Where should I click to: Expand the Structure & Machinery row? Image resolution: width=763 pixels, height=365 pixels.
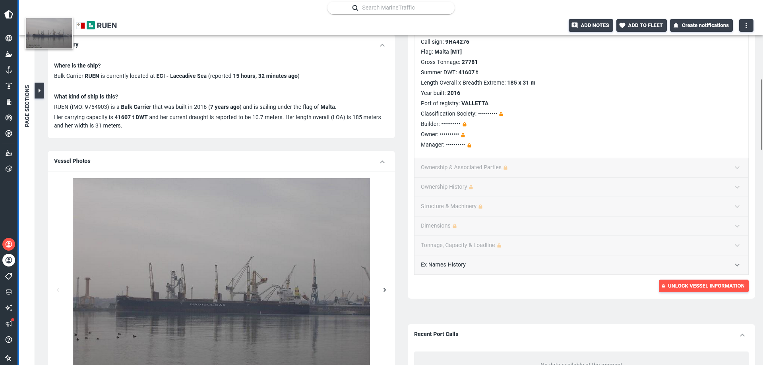point(581,207)
